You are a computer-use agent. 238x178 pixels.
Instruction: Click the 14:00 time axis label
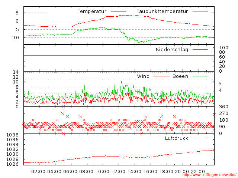click(x=134, y=172)
